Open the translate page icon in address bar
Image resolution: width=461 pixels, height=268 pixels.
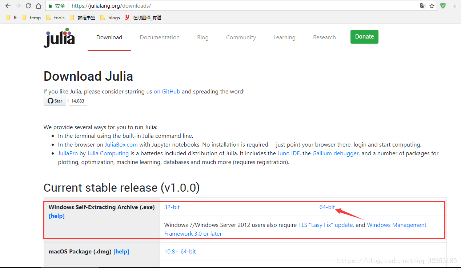(422, 6)
